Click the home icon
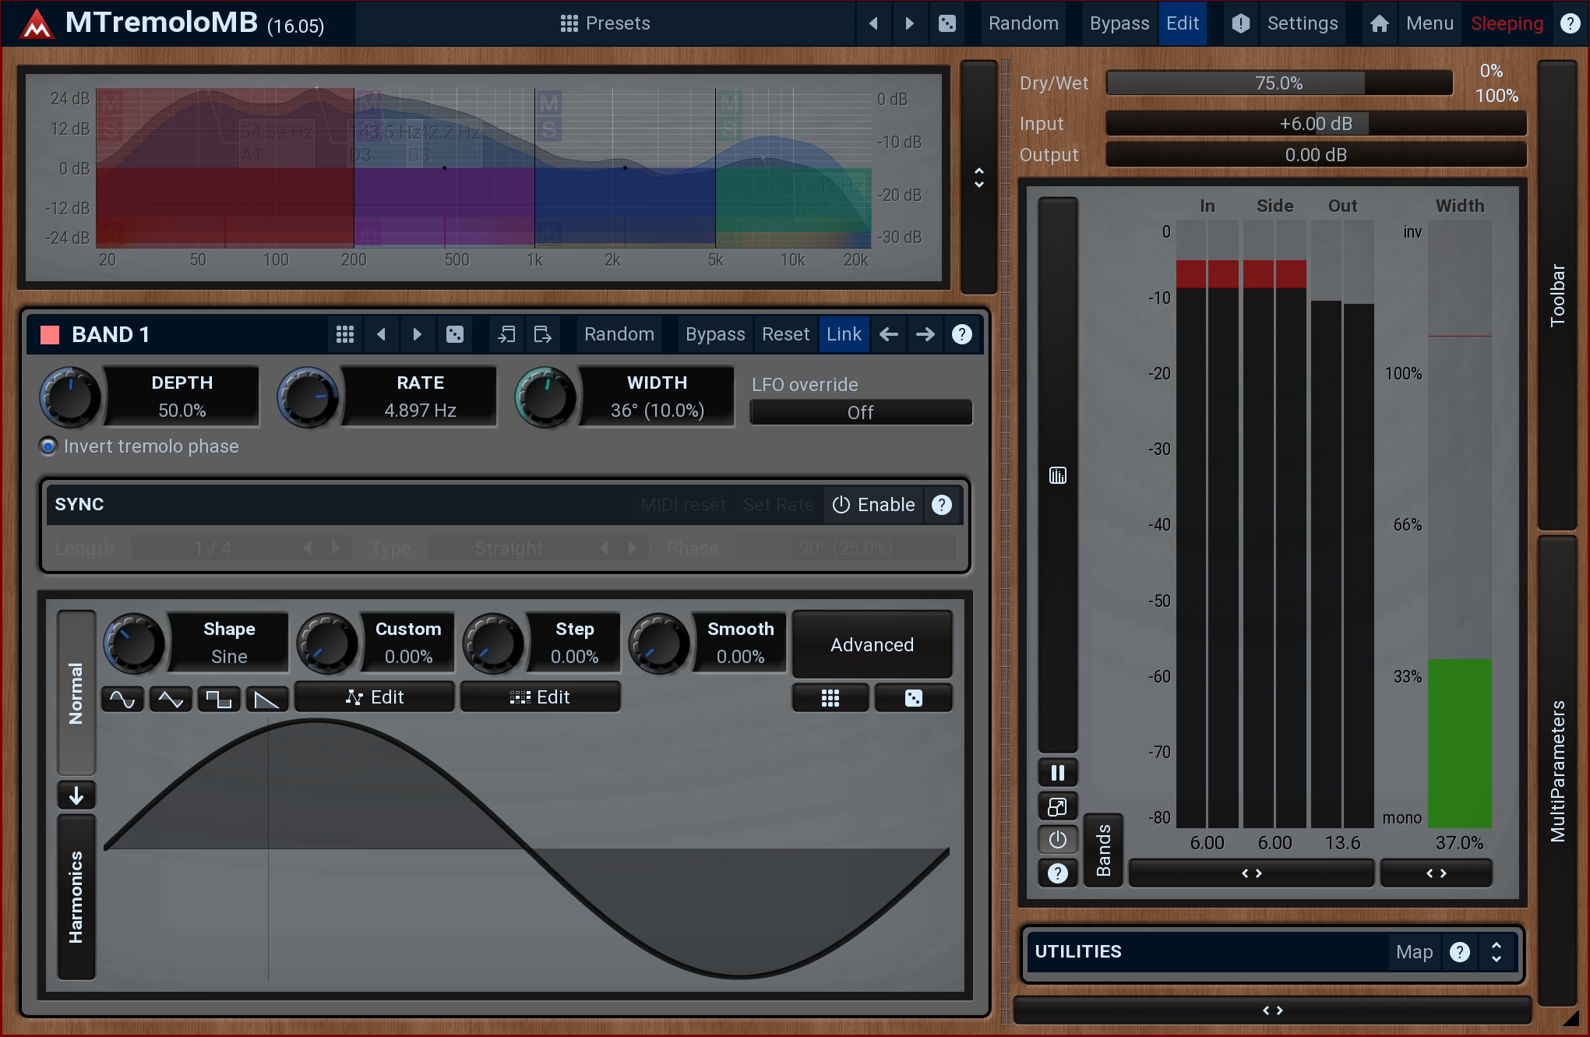 click(x=1380, y=23)
